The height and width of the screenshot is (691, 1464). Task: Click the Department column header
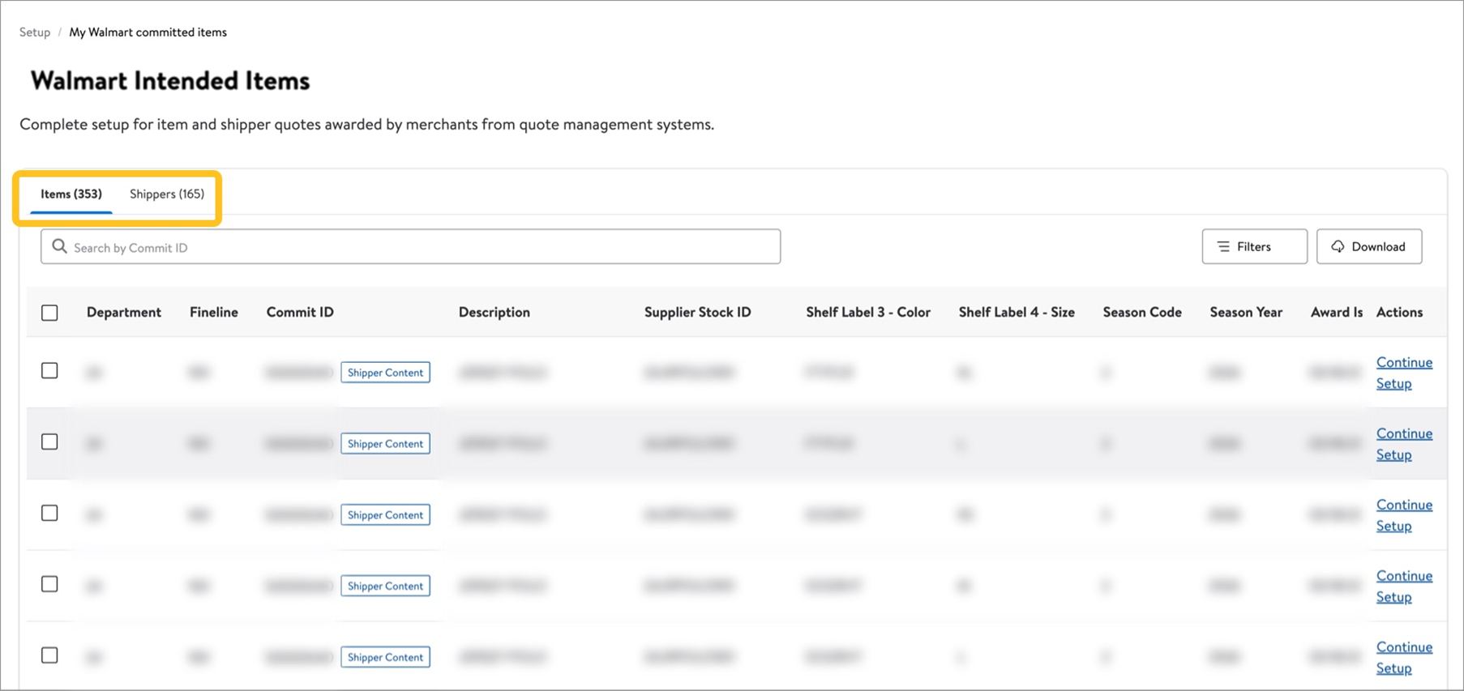coord(124,313)
